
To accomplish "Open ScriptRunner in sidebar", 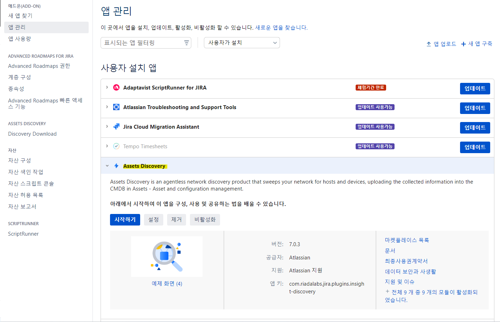I will (23, 234).
